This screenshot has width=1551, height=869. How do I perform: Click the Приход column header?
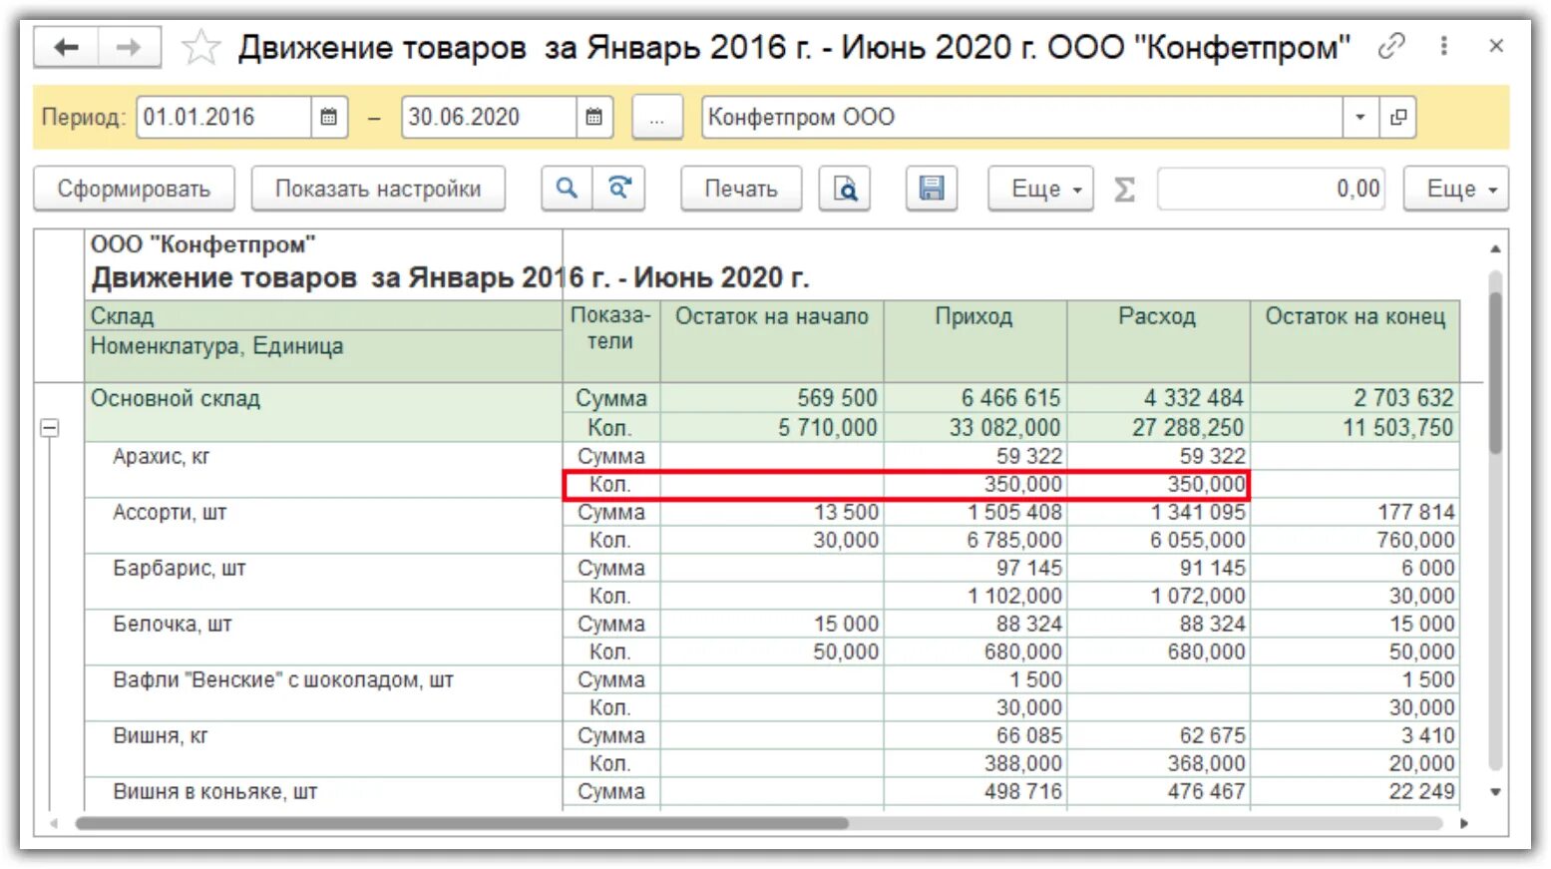(974, 340)
